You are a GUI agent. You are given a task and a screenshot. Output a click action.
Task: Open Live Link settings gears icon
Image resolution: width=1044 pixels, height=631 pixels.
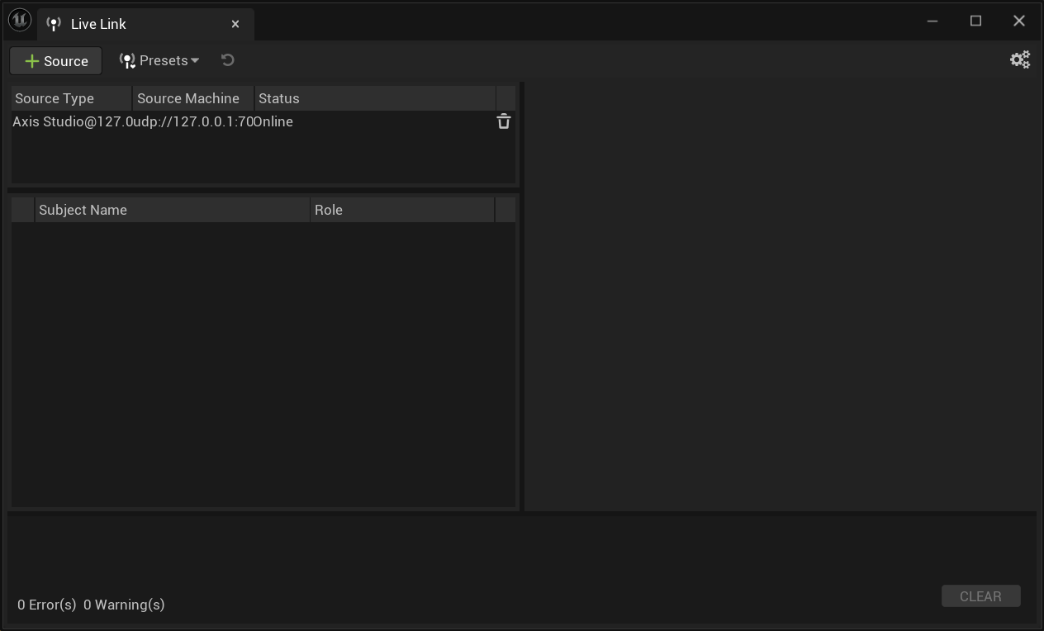tap(1020, 59)
